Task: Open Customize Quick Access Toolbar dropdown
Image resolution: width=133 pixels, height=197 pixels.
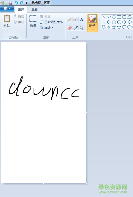Action: [x=26, y=3]
